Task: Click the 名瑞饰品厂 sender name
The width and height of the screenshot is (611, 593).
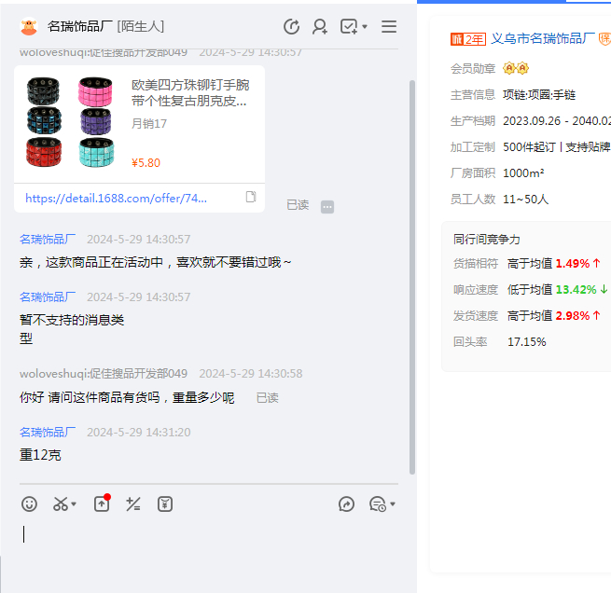Action: (x=48, y=239)
